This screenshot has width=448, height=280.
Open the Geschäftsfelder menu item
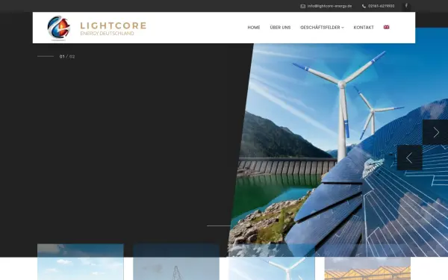(x=320, y=28)
